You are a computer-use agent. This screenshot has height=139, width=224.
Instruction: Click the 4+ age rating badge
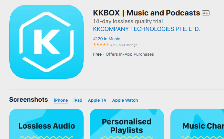[x=206, y=13]
